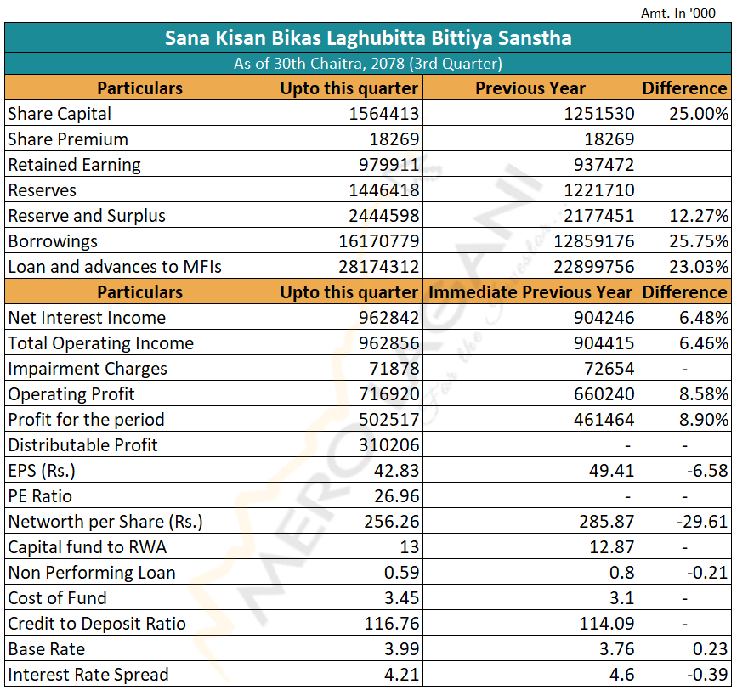
Task: Select the 'Immediate Previous Year' column header
Action: [530, 292]
